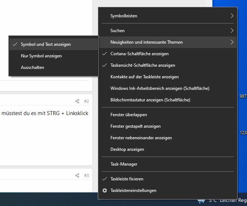Toggle Cortana-Schaltfläche anzeigen
This screenshot has height=206, width=247.
(168, 54)
